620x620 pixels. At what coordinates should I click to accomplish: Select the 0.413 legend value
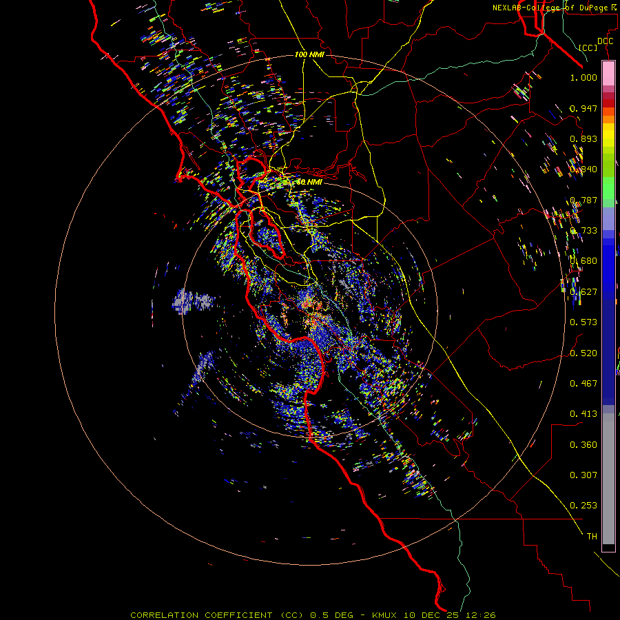[583, 414]
